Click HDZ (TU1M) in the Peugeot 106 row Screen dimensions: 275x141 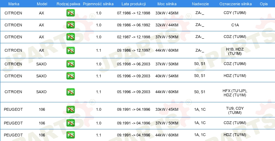pos(235,135)
